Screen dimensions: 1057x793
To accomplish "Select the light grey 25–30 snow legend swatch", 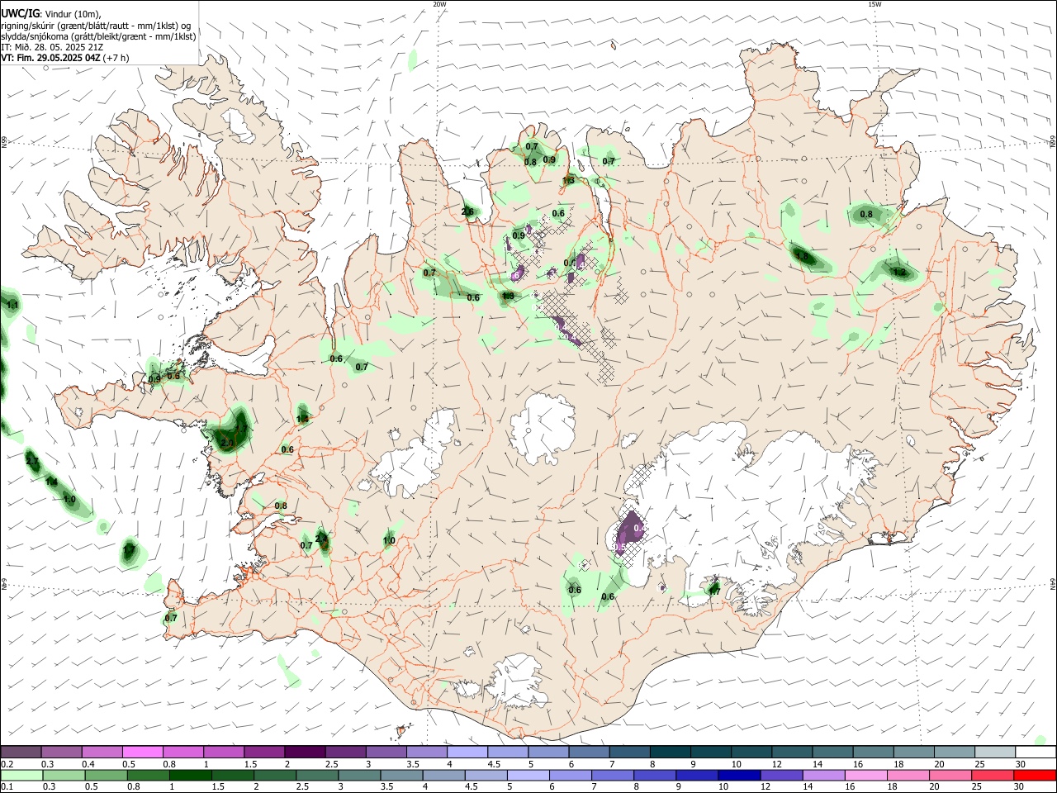I will (995, 752).
